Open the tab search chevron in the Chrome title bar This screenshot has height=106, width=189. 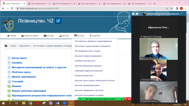167,2
